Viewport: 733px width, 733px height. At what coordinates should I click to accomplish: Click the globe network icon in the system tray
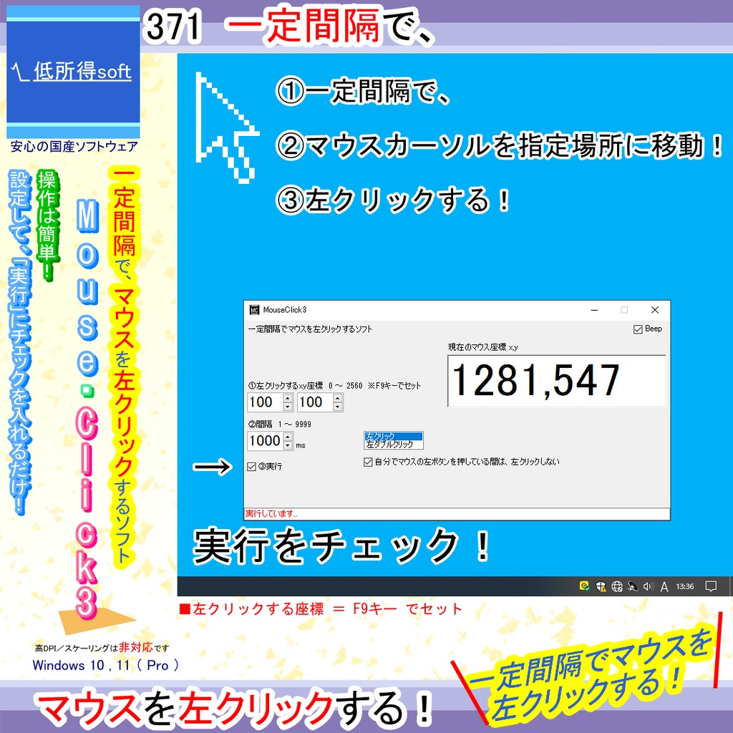(x=616, y=587)
